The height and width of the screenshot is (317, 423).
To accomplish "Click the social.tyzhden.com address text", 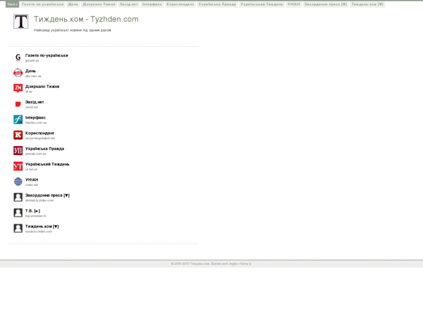I will click(x=38, y=231).
